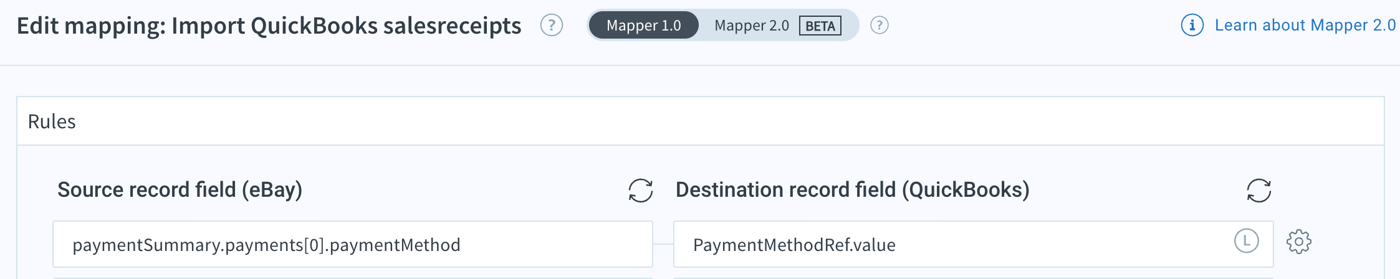
Task: Click the lookup L icon in PaymentMethodRef.value field
Action: 1247,241
